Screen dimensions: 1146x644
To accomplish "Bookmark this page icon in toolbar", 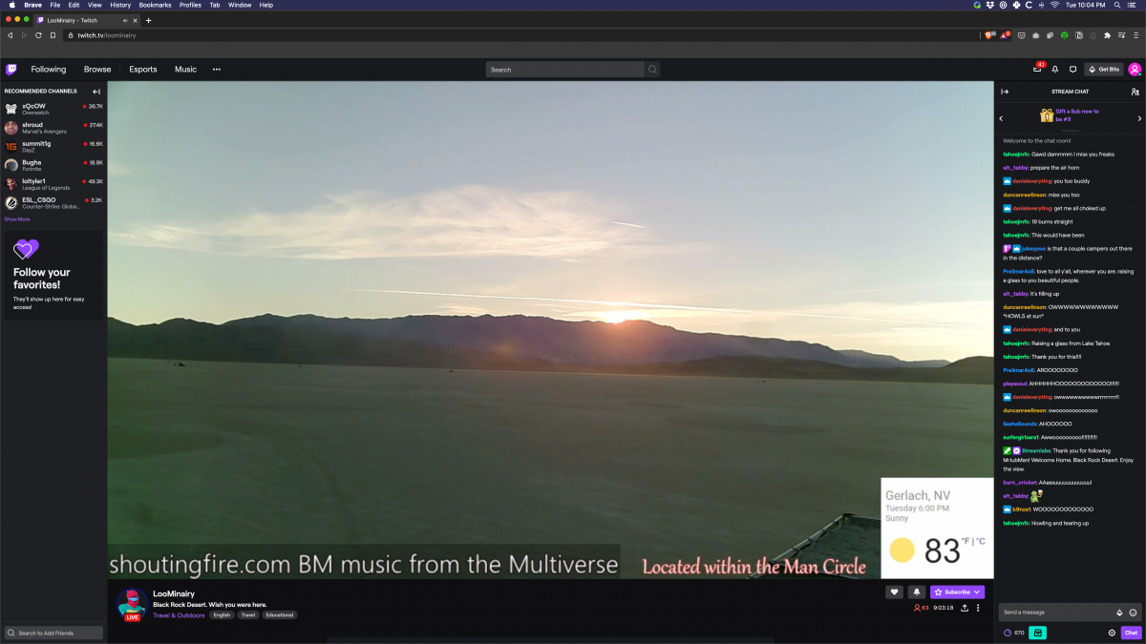I will coord(53,35).
